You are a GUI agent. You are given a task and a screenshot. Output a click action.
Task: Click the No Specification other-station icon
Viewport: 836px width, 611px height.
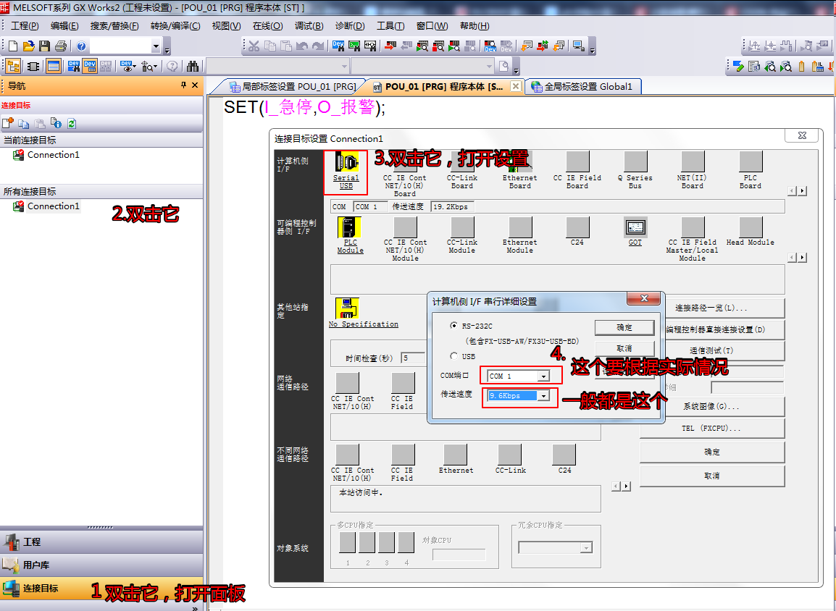pyautogui.click(x=347, y=308)
